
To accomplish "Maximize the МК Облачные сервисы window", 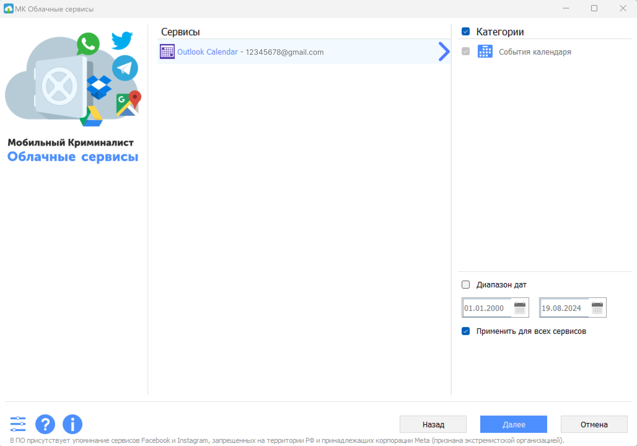I will (x=594, y=9).
